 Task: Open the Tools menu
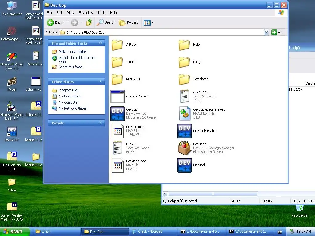coord(102,13)
